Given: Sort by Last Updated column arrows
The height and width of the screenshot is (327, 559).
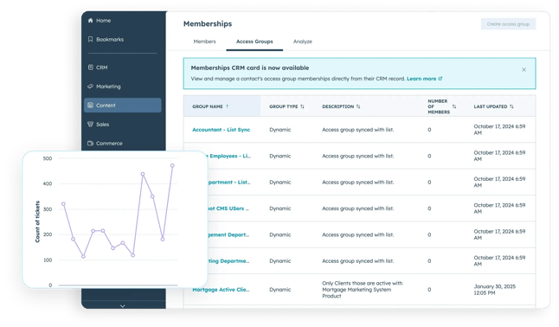Looking at the screenshot, I should pyautogui.click(x=511, y=106).
